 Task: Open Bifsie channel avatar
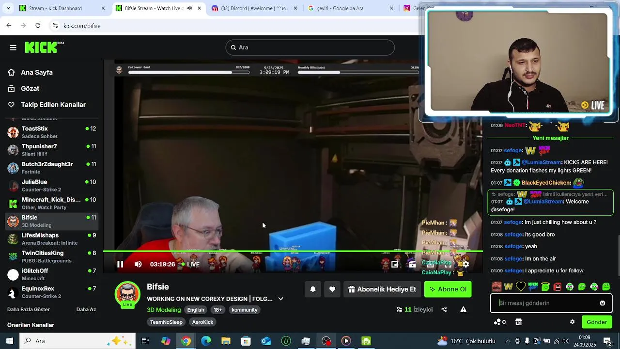(127, 294)
